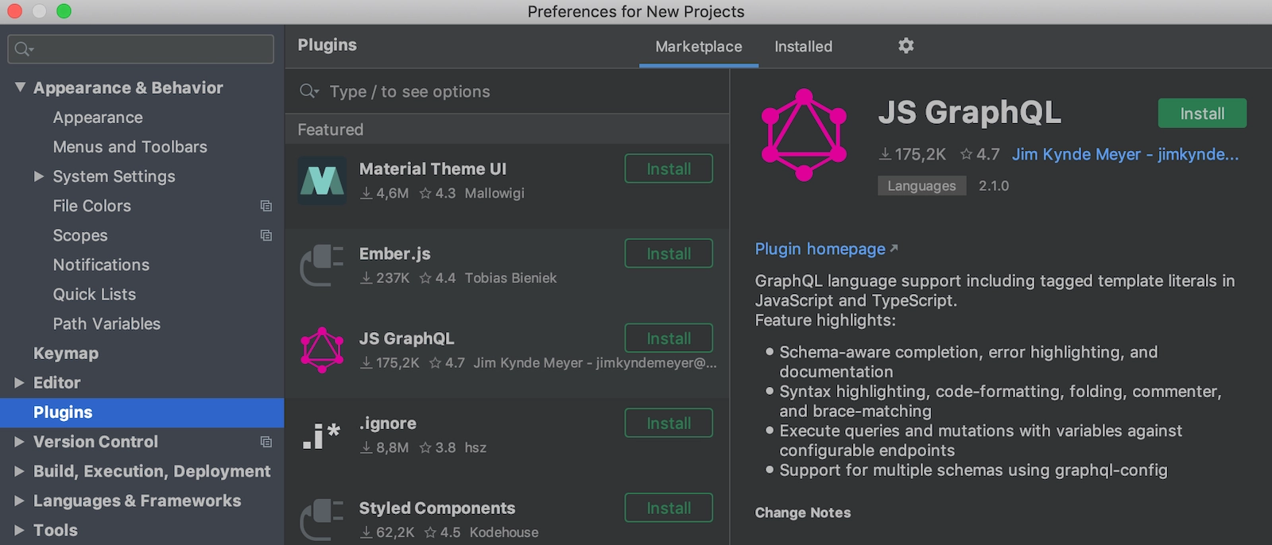
Task: Select Notifications settings
Action: click(x=101, y=265)
